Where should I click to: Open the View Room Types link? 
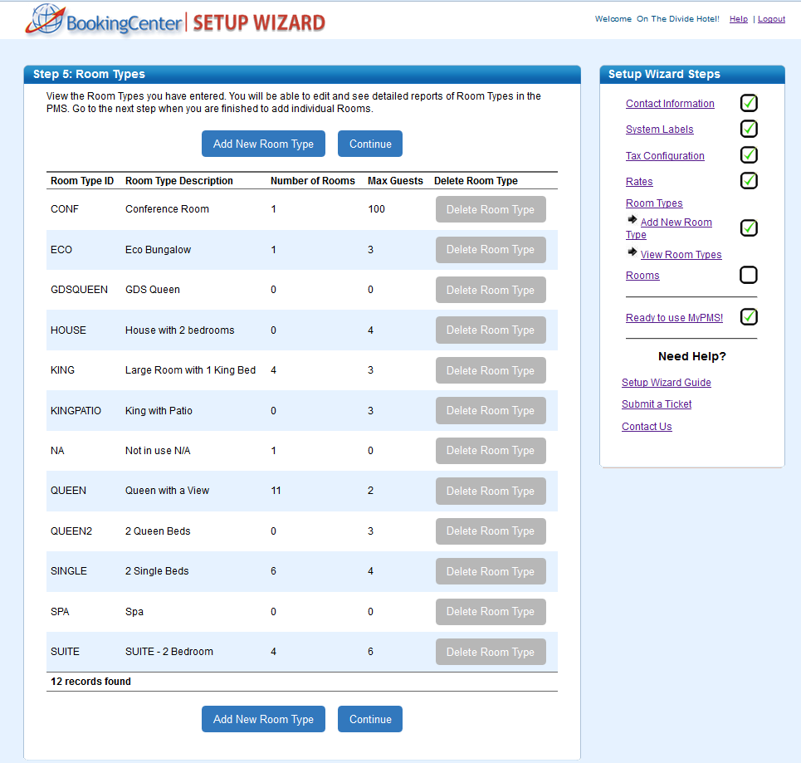pyautogui.click(x=681, y=255)
